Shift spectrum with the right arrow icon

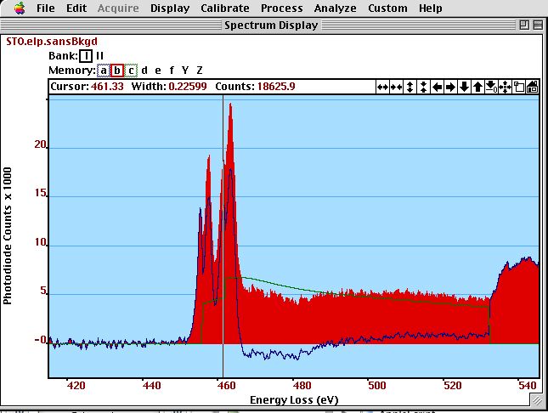point(450,87)
